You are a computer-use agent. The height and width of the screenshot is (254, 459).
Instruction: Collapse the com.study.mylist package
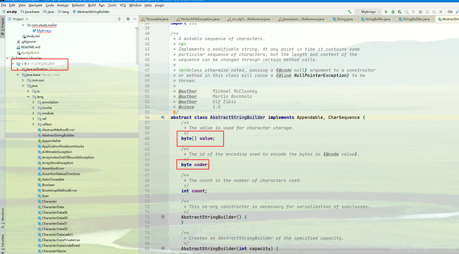(23, 25)
